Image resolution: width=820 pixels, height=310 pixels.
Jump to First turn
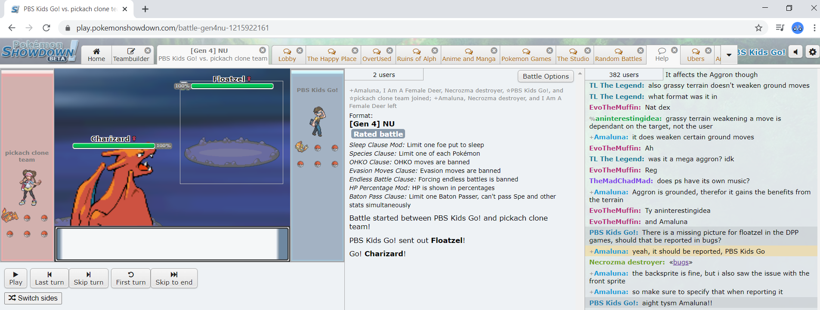131,278
